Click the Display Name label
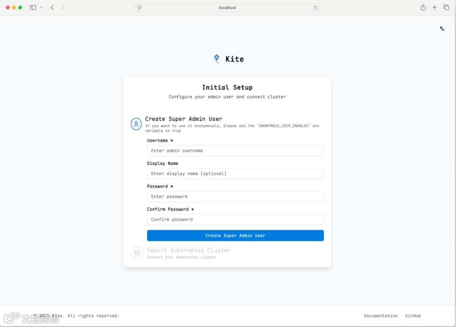 pos(162,163)
